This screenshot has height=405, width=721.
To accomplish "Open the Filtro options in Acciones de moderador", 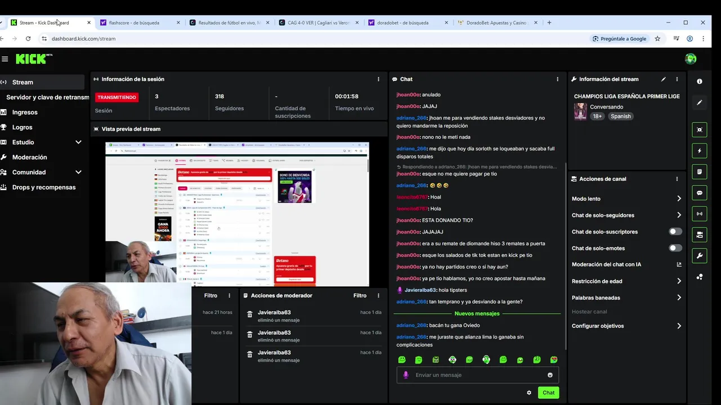I will pos(360,295).
